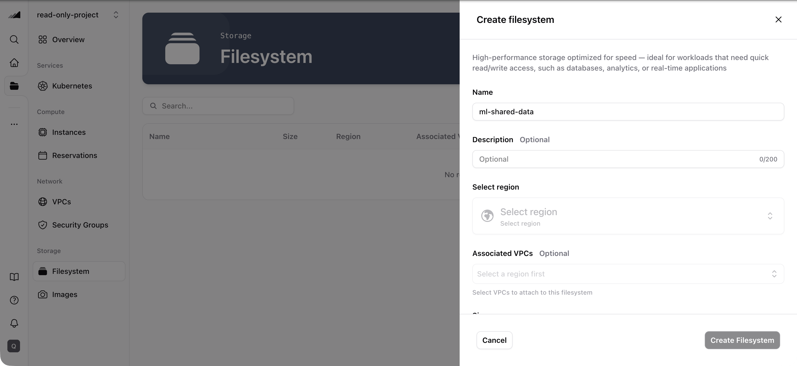Click the Services section label
This screenshot has width=797, height=366.
(50, 66)
